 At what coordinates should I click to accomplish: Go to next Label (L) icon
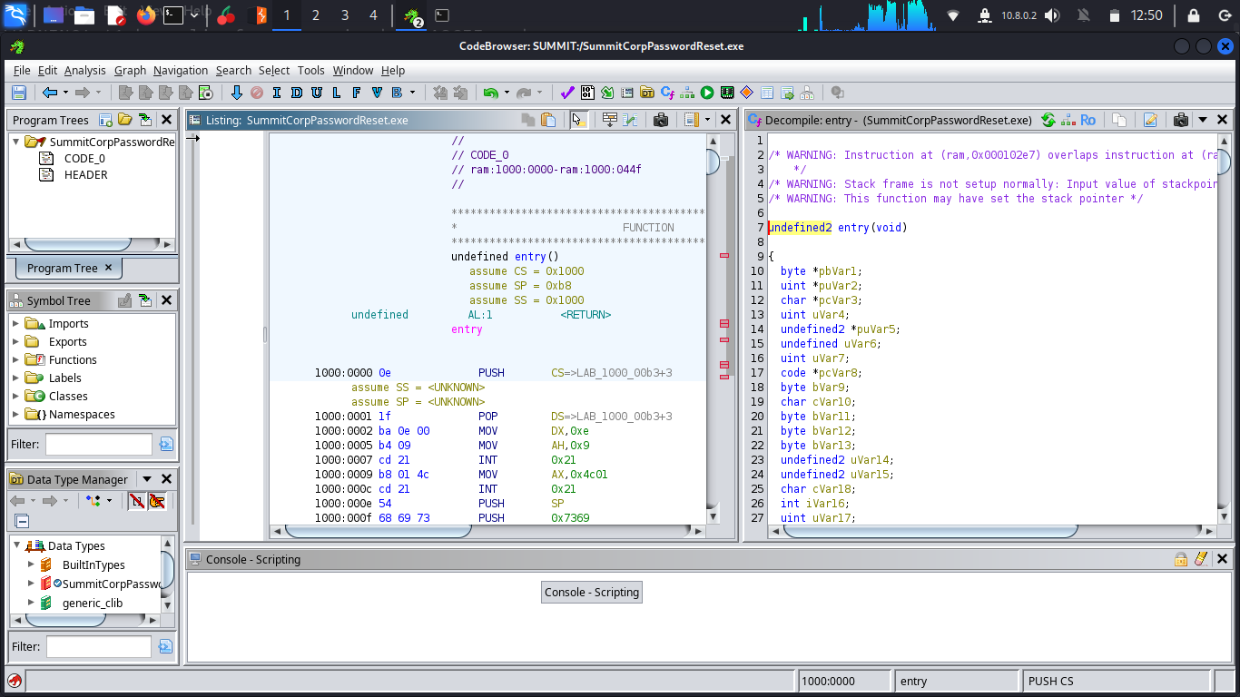[x=337, y=93]
